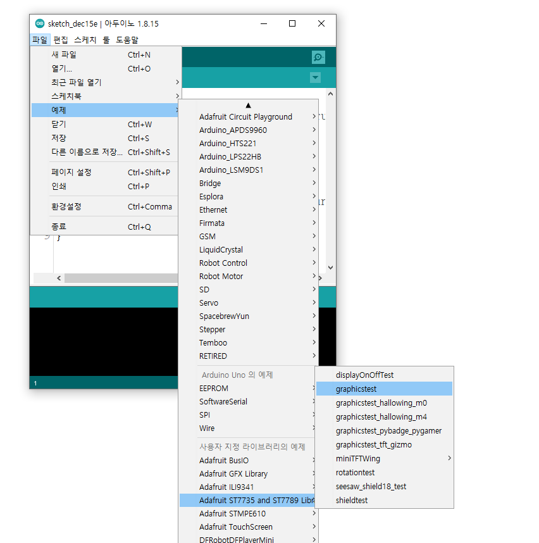Screen dimensions: 539x543
Task: Open the Servo examples entry
Action: 249,303
